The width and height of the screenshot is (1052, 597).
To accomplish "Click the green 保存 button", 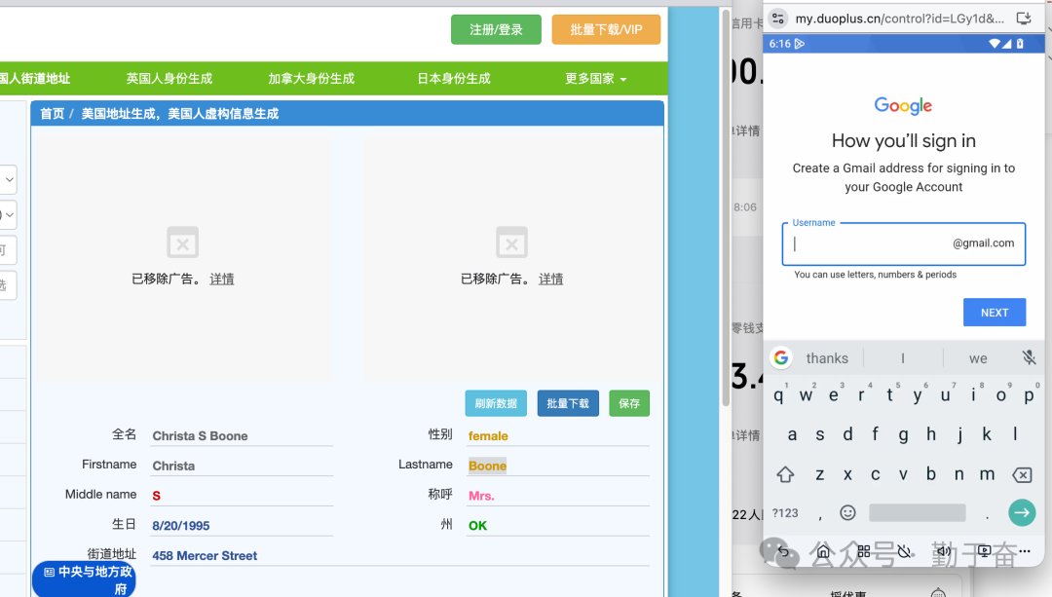I will (629, 403).
